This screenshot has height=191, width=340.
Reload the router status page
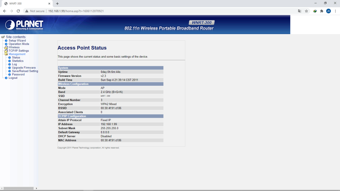pyautogui.click(x=18, y=11)
